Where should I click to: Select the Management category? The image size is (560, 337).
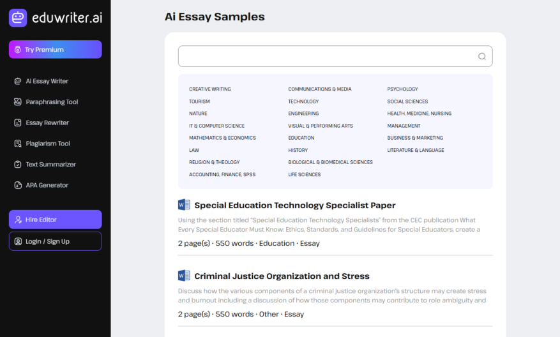click(x=404, y=126)
